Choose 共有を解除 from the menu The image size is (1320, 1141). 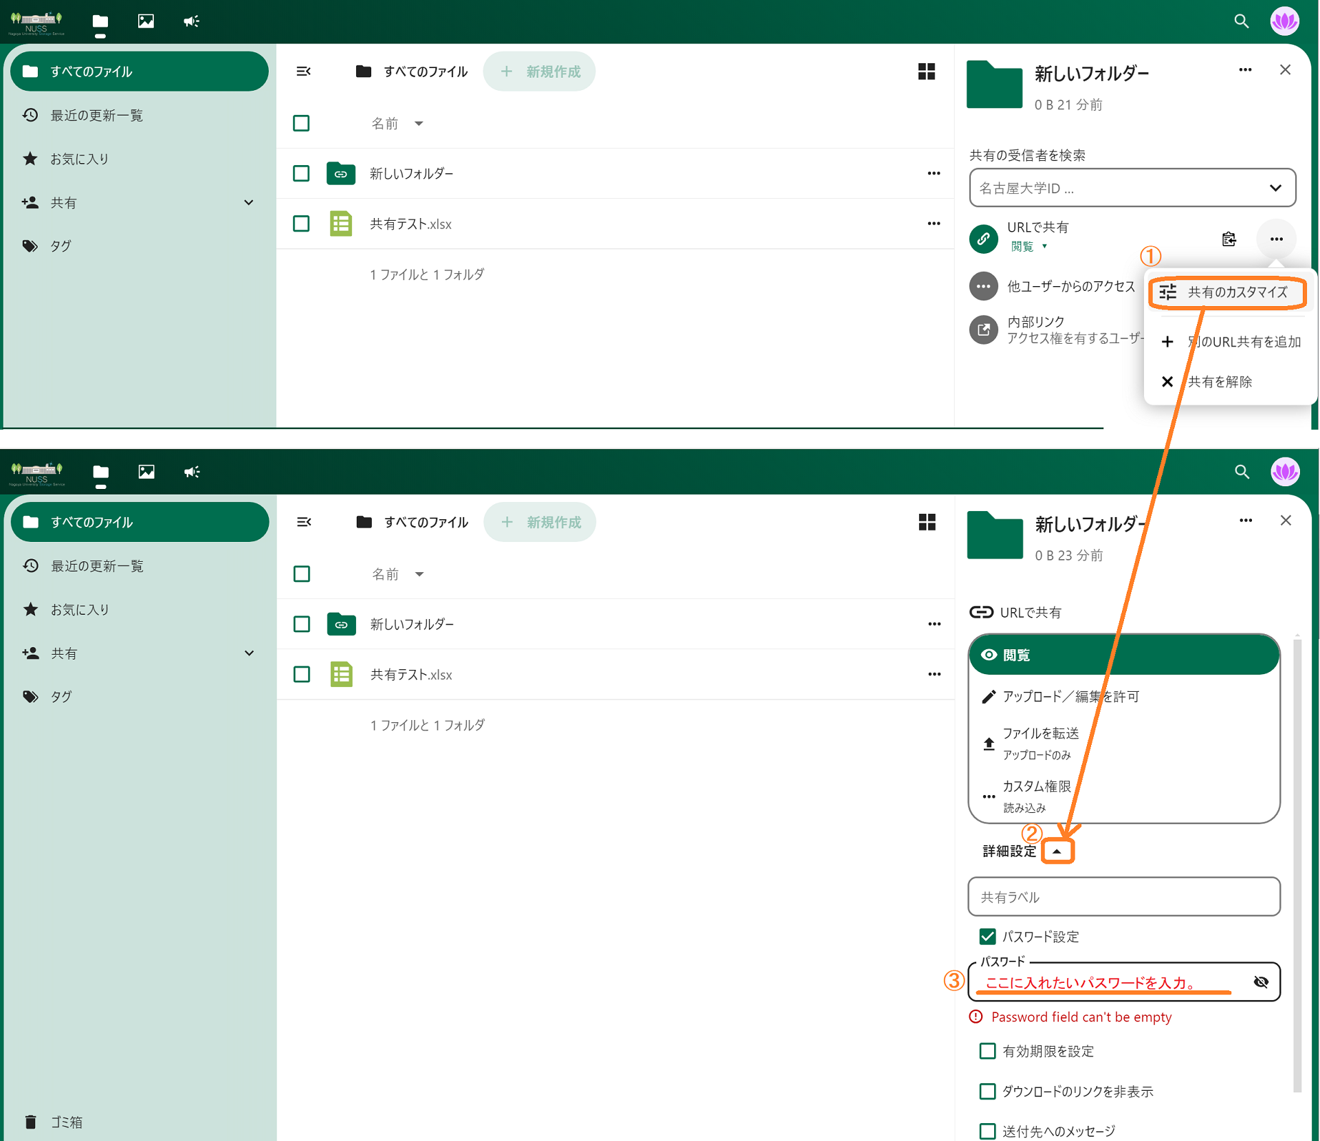coord(1219,382)
